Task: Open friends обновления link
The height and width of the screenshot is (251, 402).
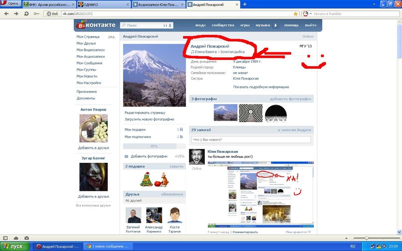Action: (x=172, y=194)
